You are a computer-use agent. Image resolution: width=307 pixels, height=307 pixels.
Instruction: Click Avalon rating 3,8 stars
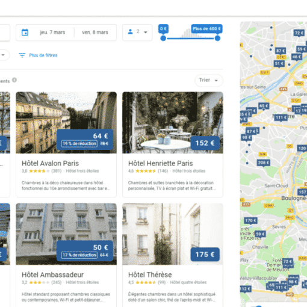39,171
